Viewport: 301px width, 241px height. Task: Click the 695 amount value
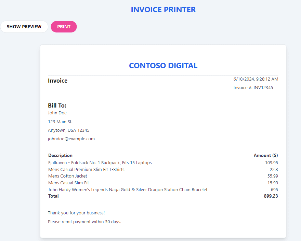click(x=274, y=190)
